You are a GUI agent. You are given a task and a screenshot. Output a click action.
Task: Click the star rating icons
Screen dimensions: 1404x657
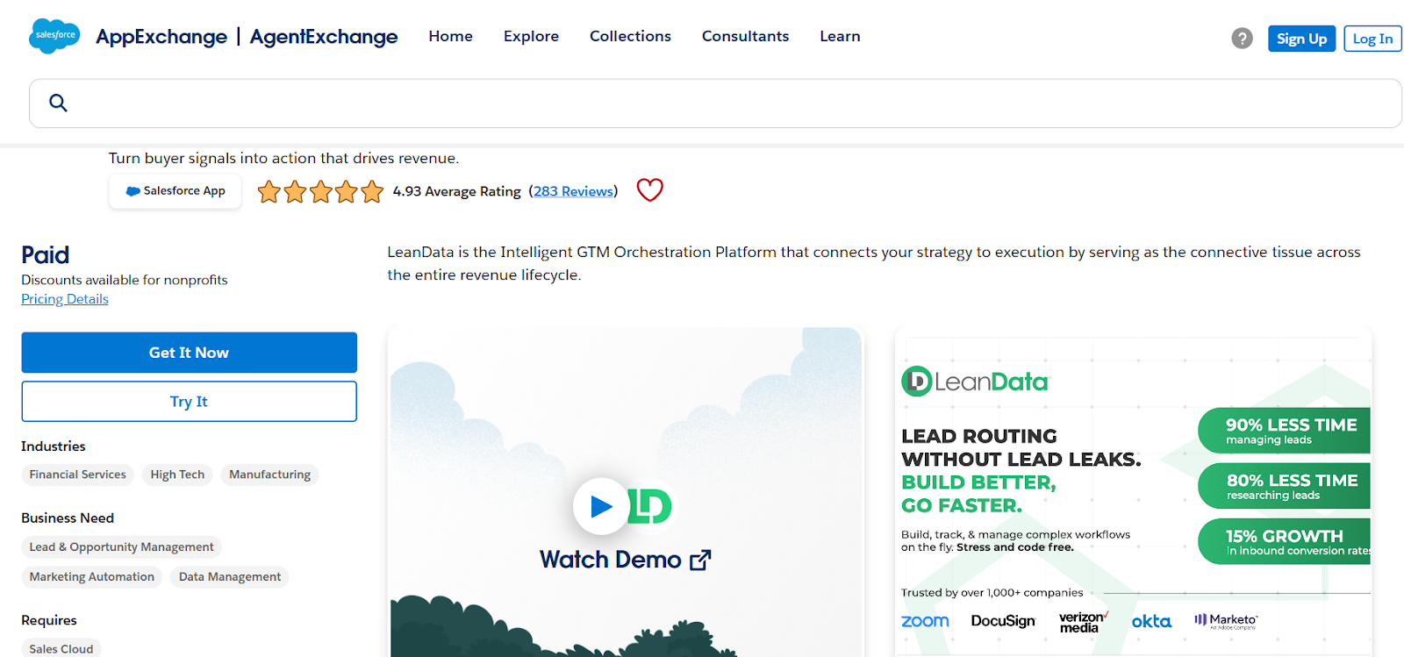click(x=320, y=191)
